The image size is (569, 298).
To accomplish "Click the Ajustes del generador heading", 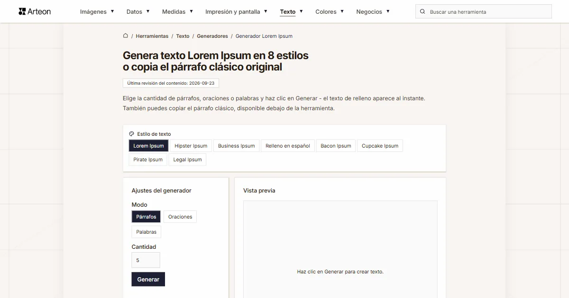I will pos(161,191).
